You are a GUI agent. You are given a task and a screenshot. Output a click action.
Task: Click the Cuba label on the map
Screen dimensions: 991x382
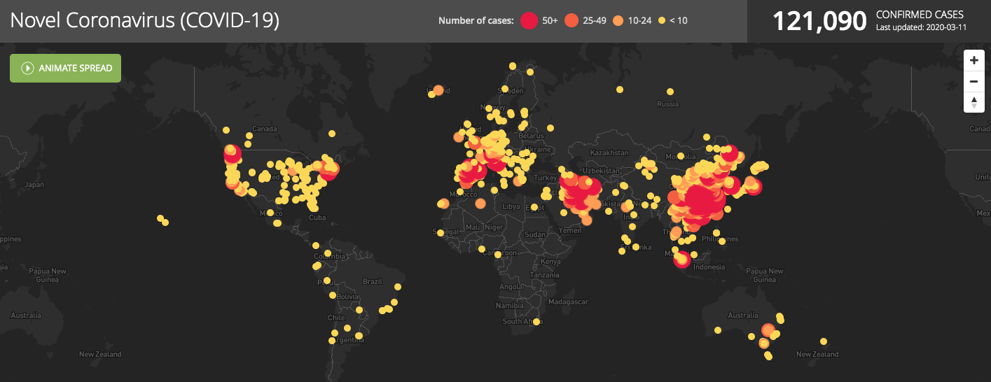point(317,218)
